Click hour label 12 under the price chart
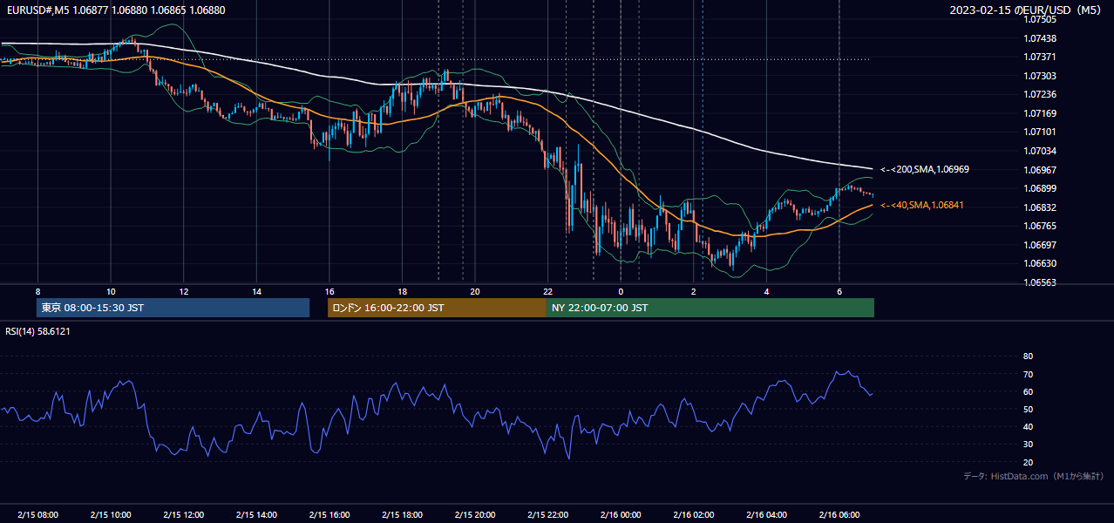This screenshot has width=1114, height=523. [x=184, y=291]
